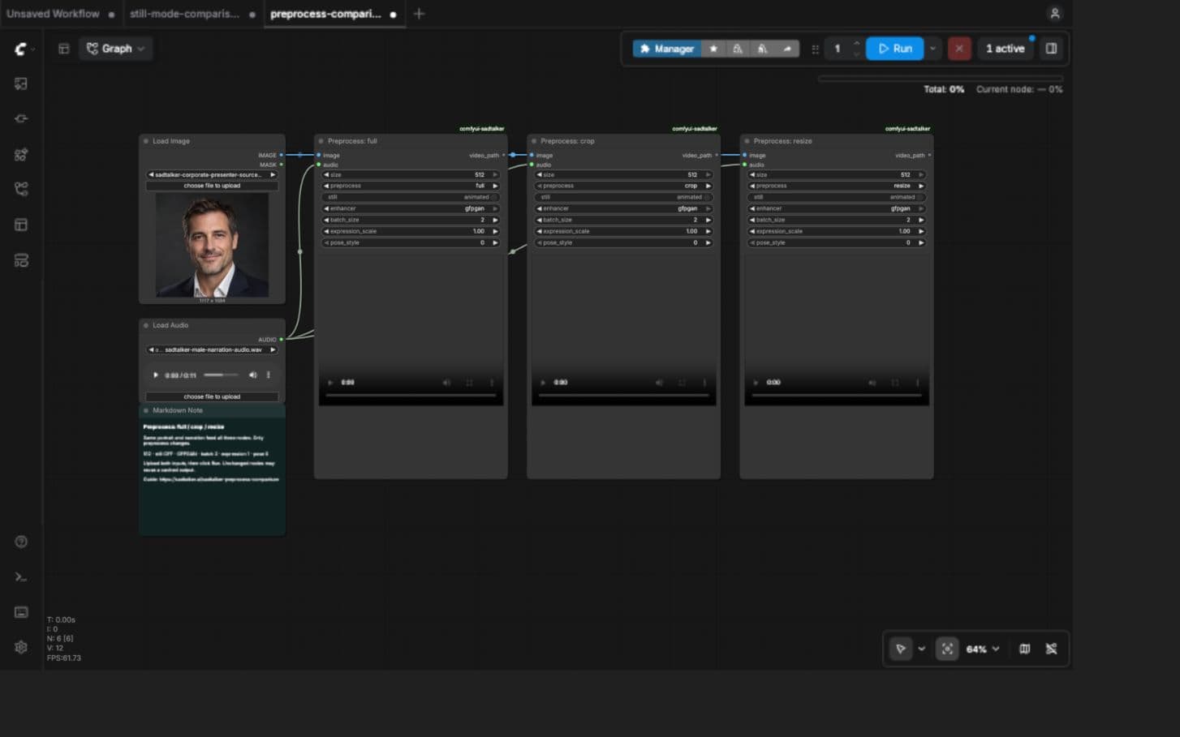
Task: Collapse the Load Audio node via its dot
Action: click(146, 325)
